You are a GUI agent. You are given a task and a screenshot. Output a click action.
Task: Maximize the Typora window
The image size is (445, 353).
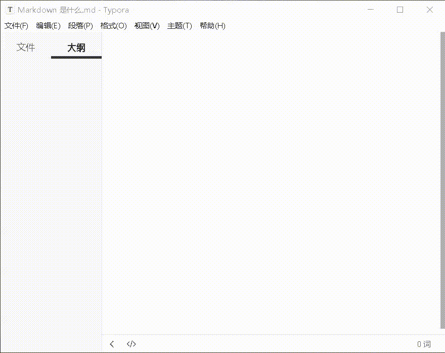pyautogui.click(x=400, y=9)
